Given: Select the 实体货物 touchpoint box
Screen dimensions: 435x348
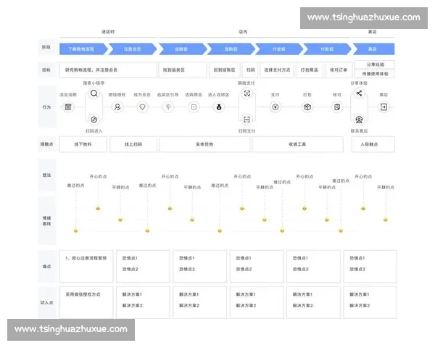Looking at the screenshot, I should click(204, 144).
